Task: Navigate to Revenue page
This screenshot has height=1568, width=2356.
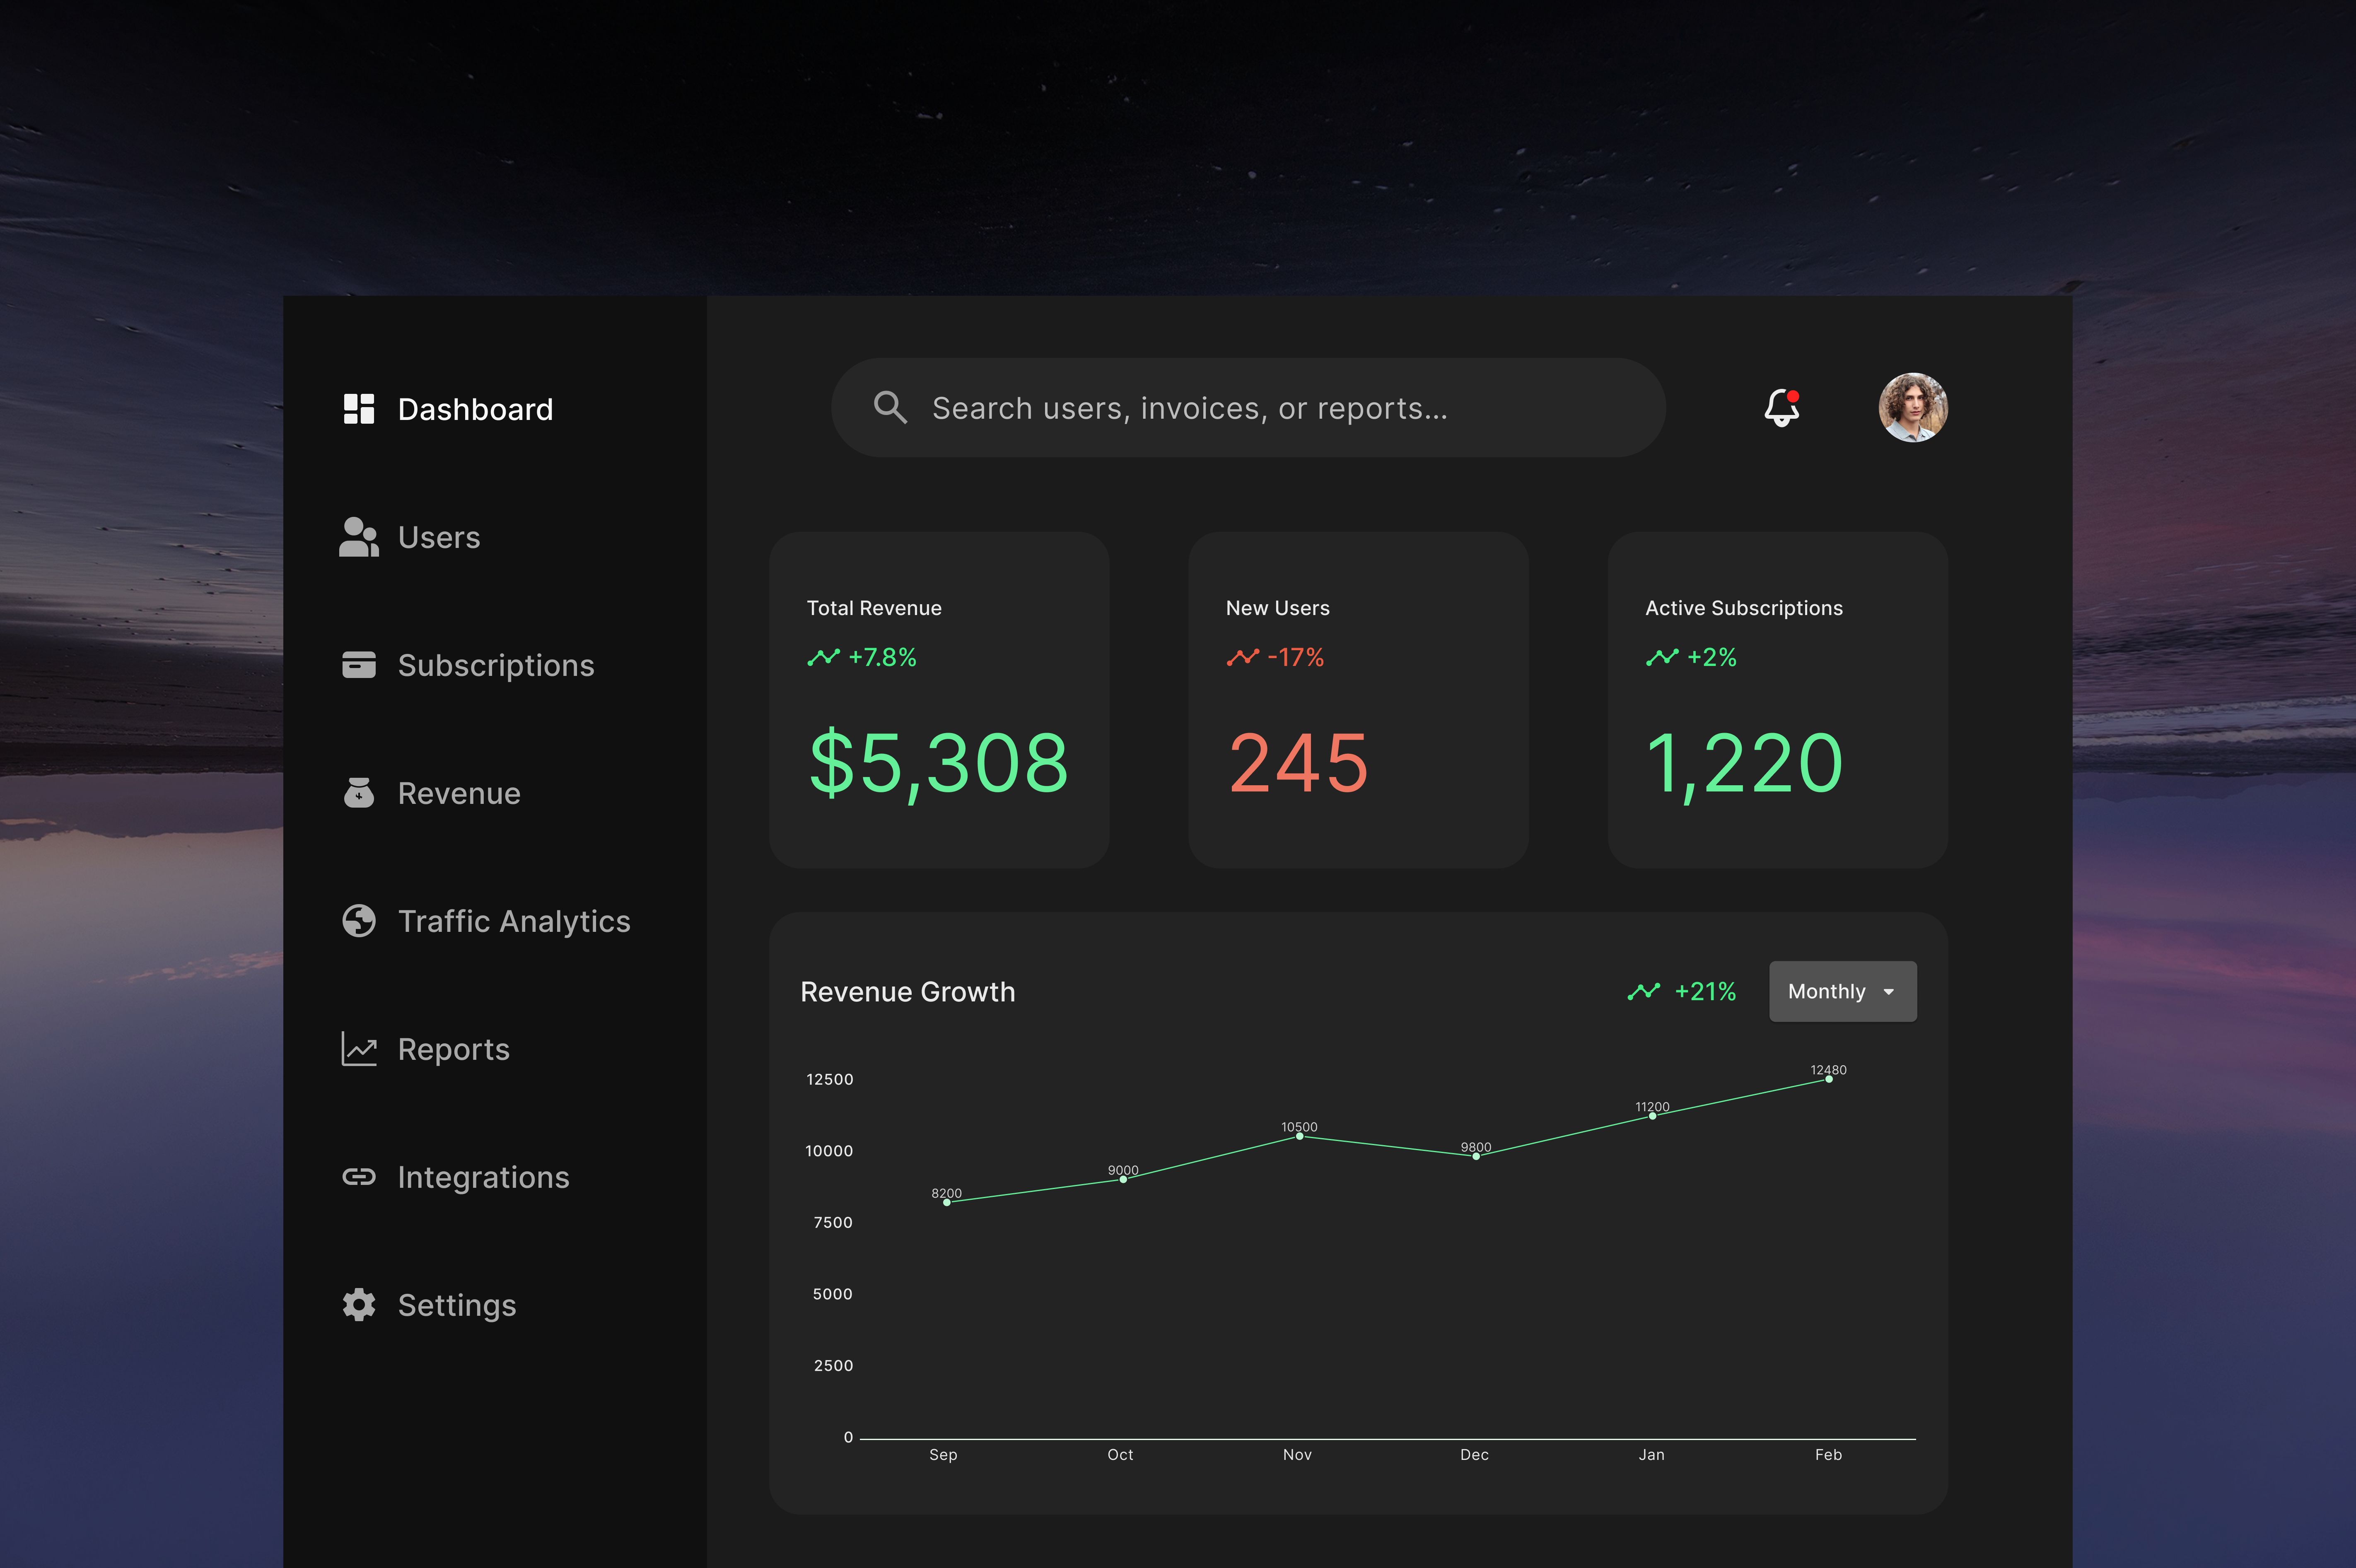Action: [431, 793]
